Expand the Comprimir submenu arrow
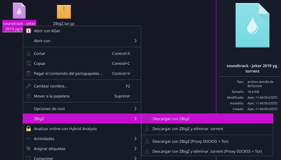The height and width of the screenshot is (160, 281). [135, 158]
